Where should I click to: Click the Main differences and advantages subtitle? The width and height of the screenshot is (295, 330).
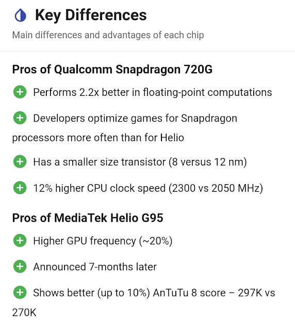point(108,35)
